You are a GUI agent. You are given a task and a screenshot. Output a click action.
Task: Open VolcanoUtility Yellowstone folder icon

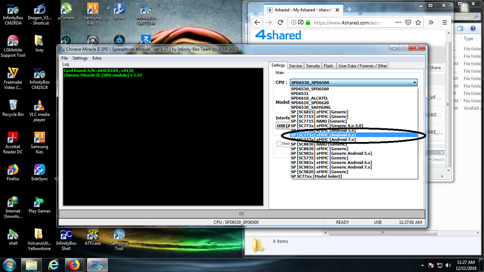click(x=39, y=240)
